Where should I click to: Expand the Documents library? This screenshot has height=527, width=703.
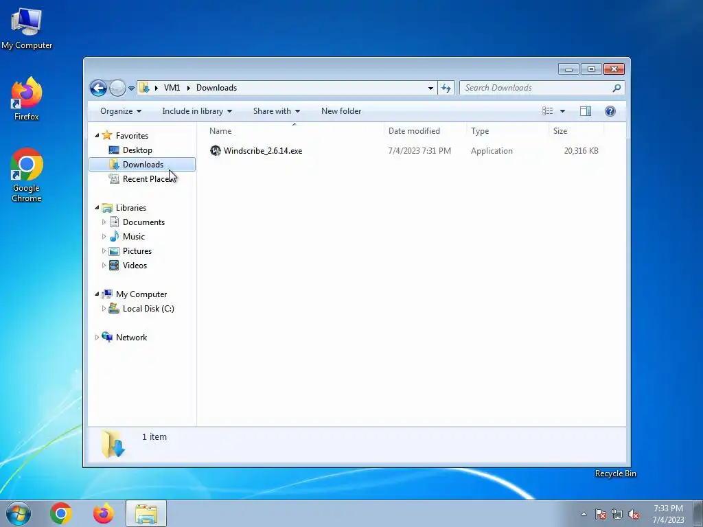pyautogui.click(x=104, y=222)
